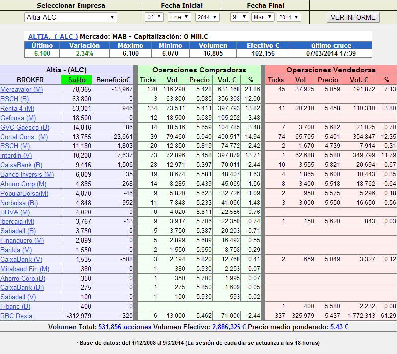This screenshot has width=397, height=354.
Task: Sort sell operations by Vol. € header
Action: pos(359,80)
